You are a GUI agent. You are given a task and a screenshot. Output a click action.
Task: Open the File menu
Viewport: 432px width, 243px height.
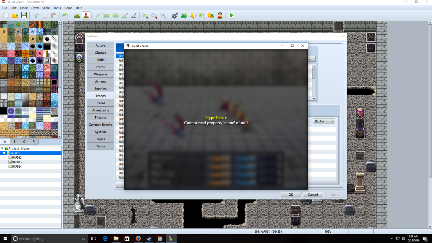[x=4, y=8]
